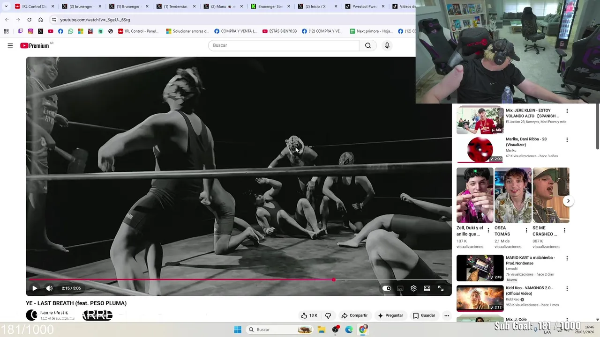Switch to (2) Inicio / X tab

point(317,7)
